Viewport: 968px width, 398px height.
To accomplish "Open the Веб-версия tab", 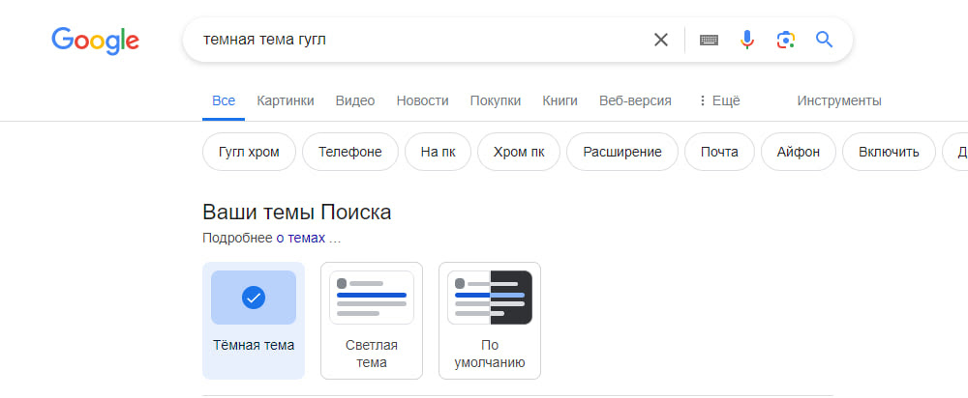I will [x=635, y=100].
